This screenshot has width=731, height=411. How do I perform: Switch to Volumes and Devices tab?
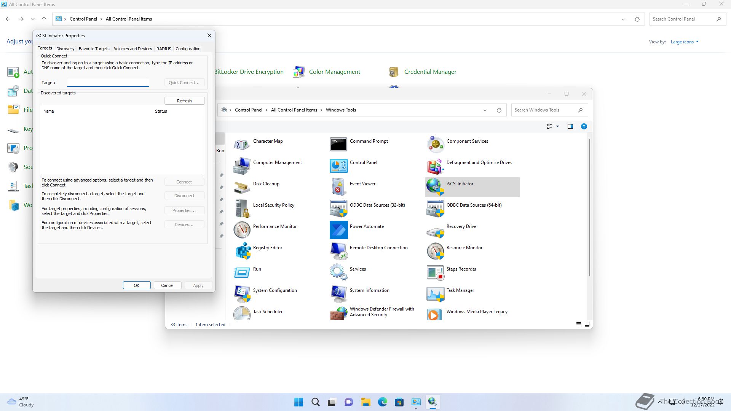[x=133, y=49]
